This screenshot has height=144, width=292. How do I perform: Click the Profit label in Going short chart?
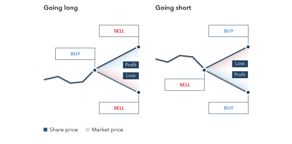click(240, 75)
